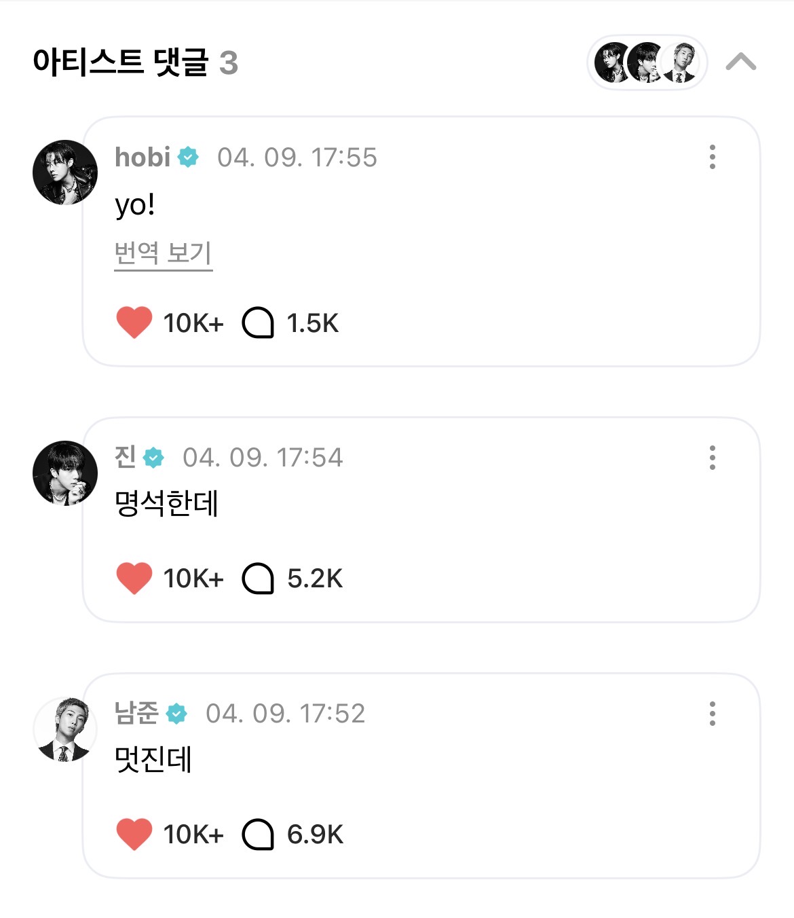The height and width of the screenshot is (918, 794).
Task: Open more options for hobi's comment
Action: [712, 157]
